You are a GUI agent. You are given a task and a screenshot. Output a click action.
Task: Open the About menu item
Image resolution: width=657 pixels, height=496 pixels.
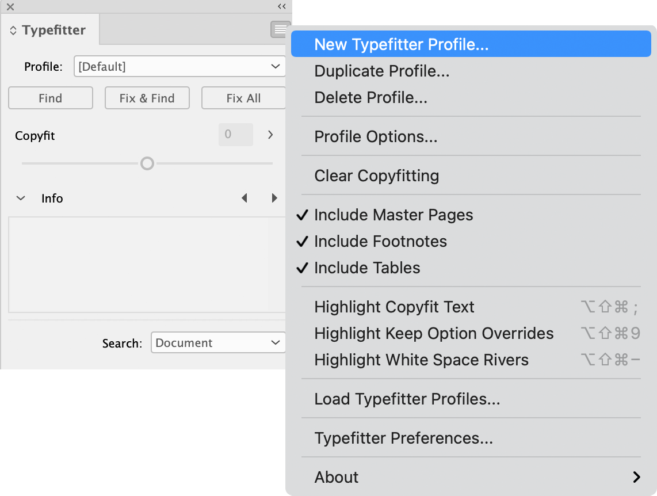pyautogui.click(x=471, y=477)
